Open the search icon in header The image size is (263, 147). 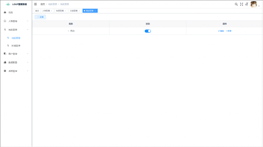click(236, 4)
